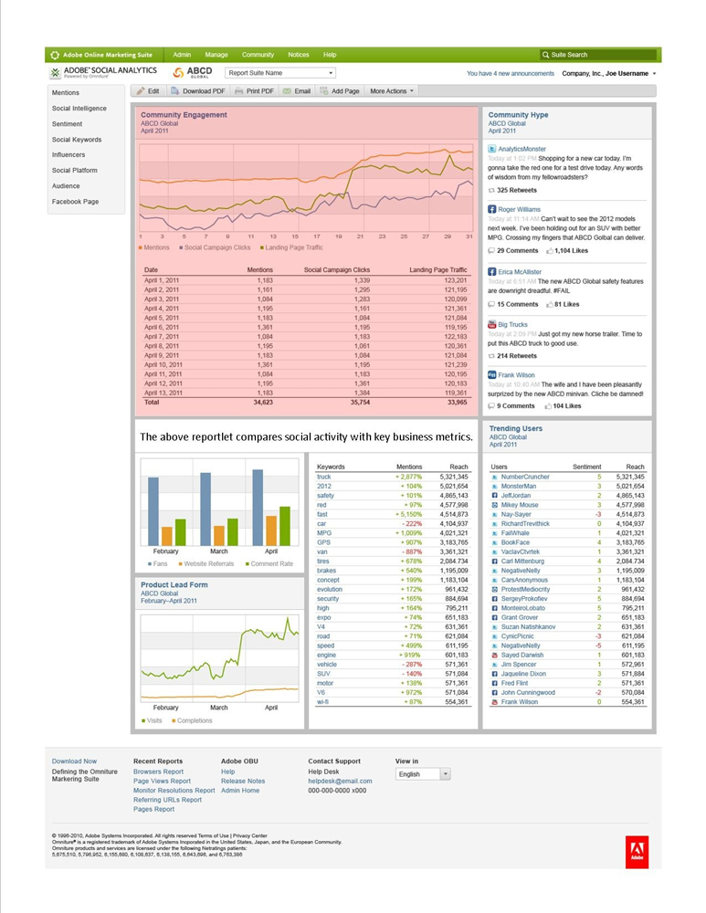Click thumbs-up icon next to 1,104 Likes

click(x=549, y=251)
